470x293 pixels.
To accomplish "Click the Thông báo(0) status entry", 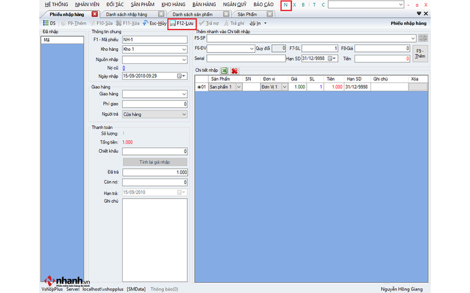I will point(164,289).
